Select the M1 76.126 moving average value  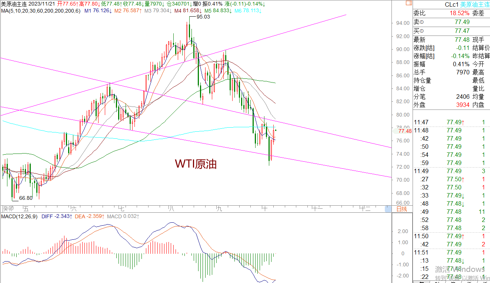click(98, 11)
